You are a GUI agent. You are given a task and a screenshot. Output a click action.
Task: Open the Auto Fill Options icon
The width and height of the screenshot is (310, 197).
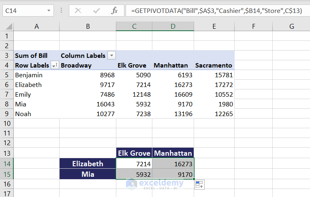click(x=199, y=185)
